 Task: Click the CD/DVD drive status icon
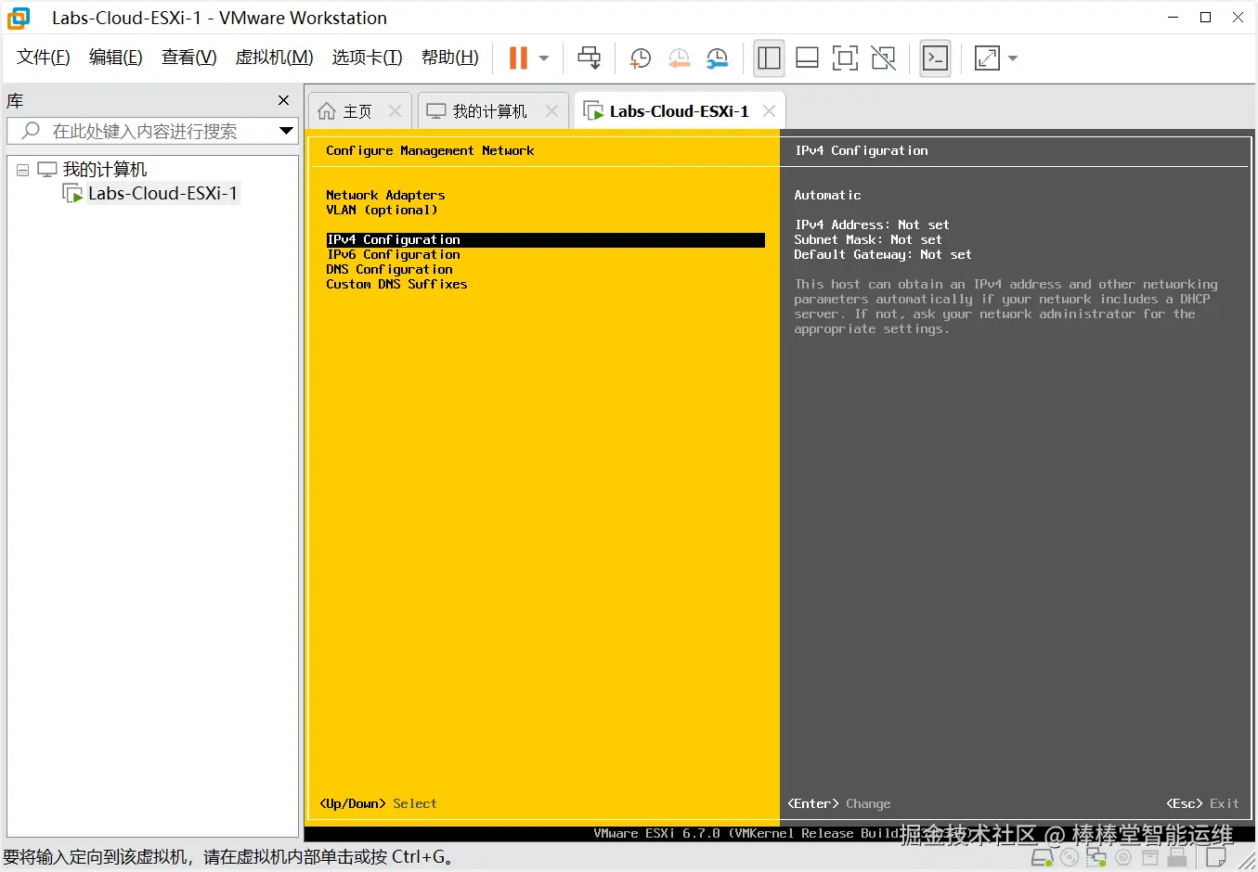[1069, 858]
